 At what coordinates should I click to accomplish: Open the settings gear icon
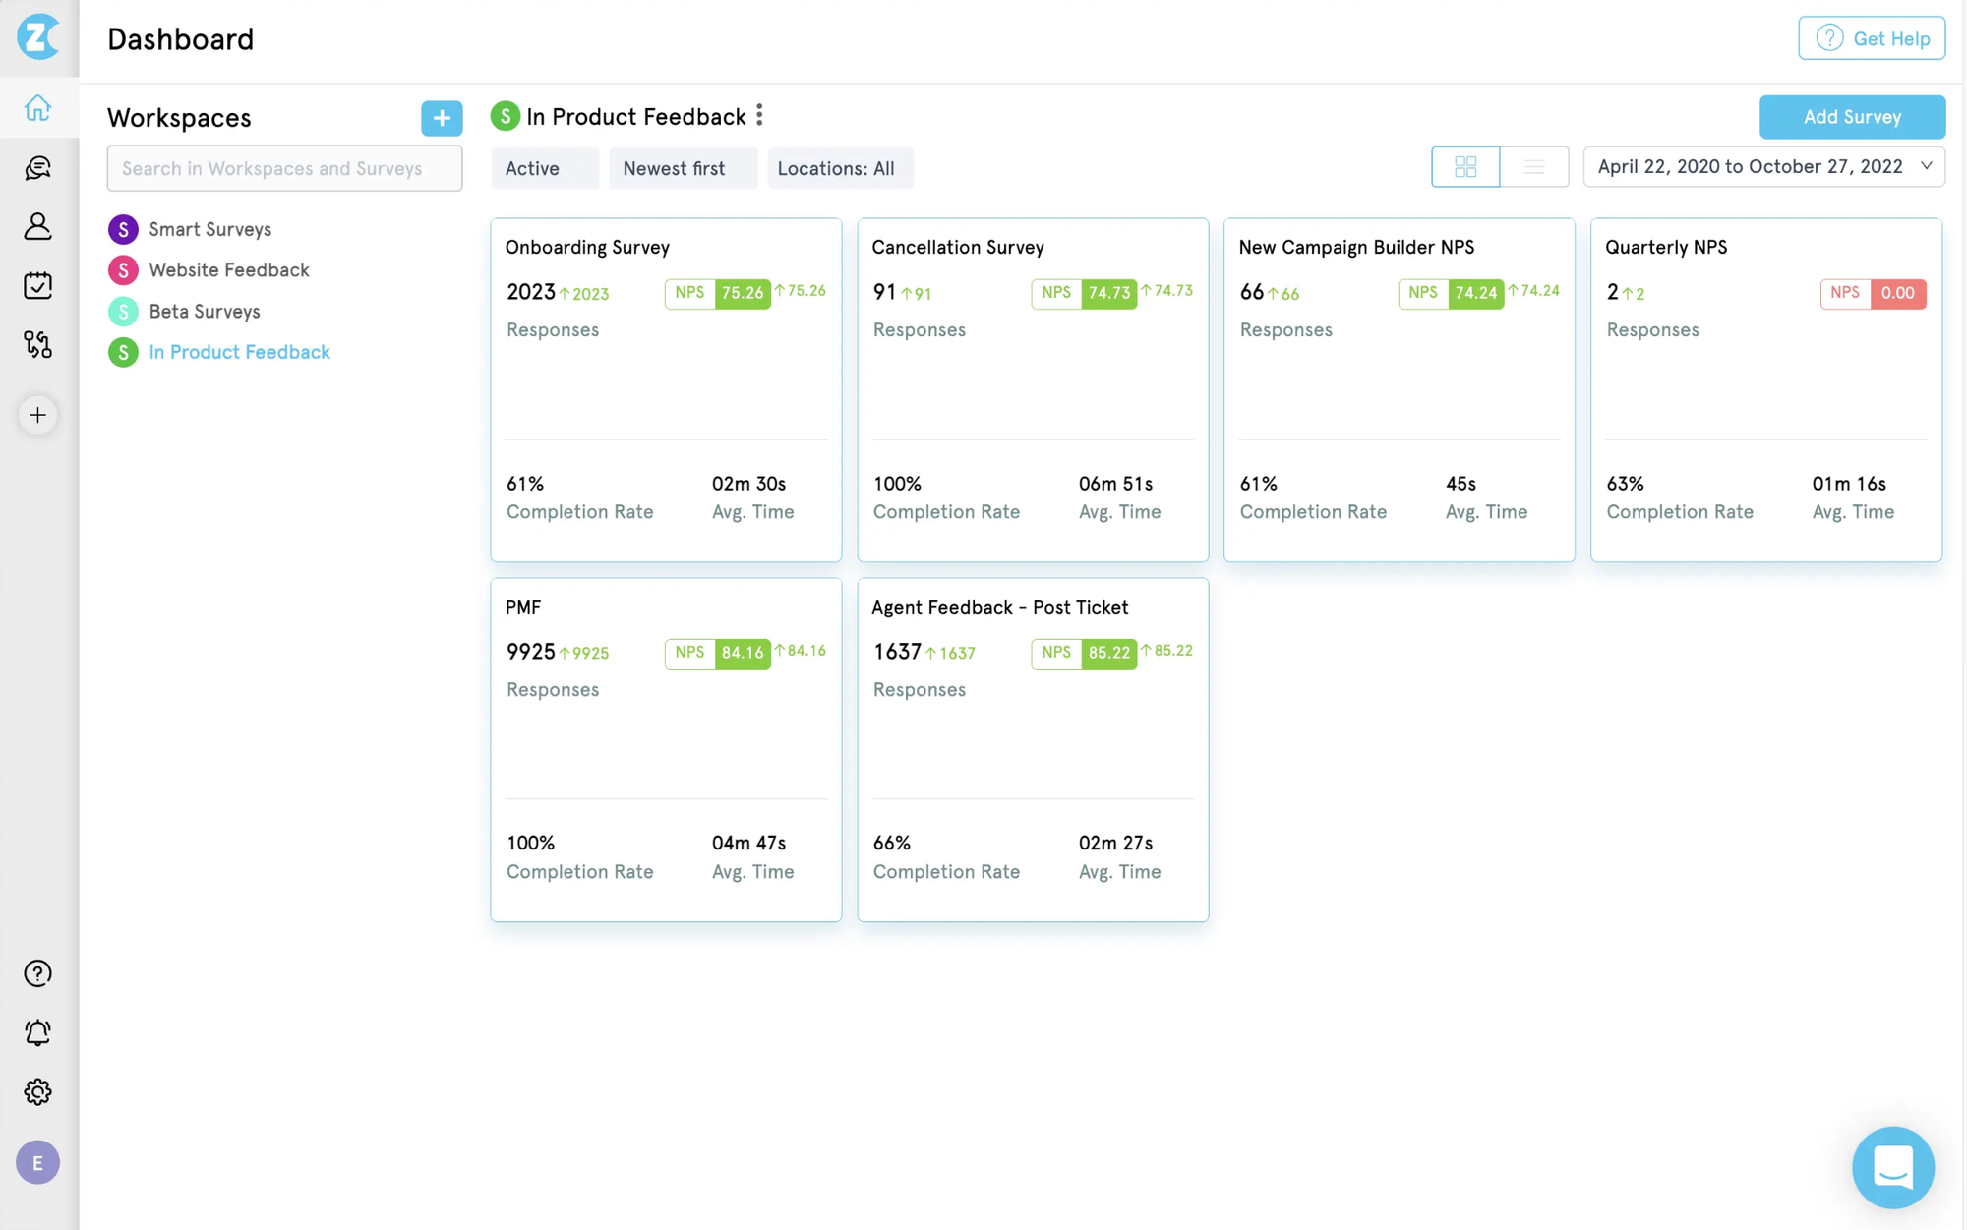pos(37,1091)
